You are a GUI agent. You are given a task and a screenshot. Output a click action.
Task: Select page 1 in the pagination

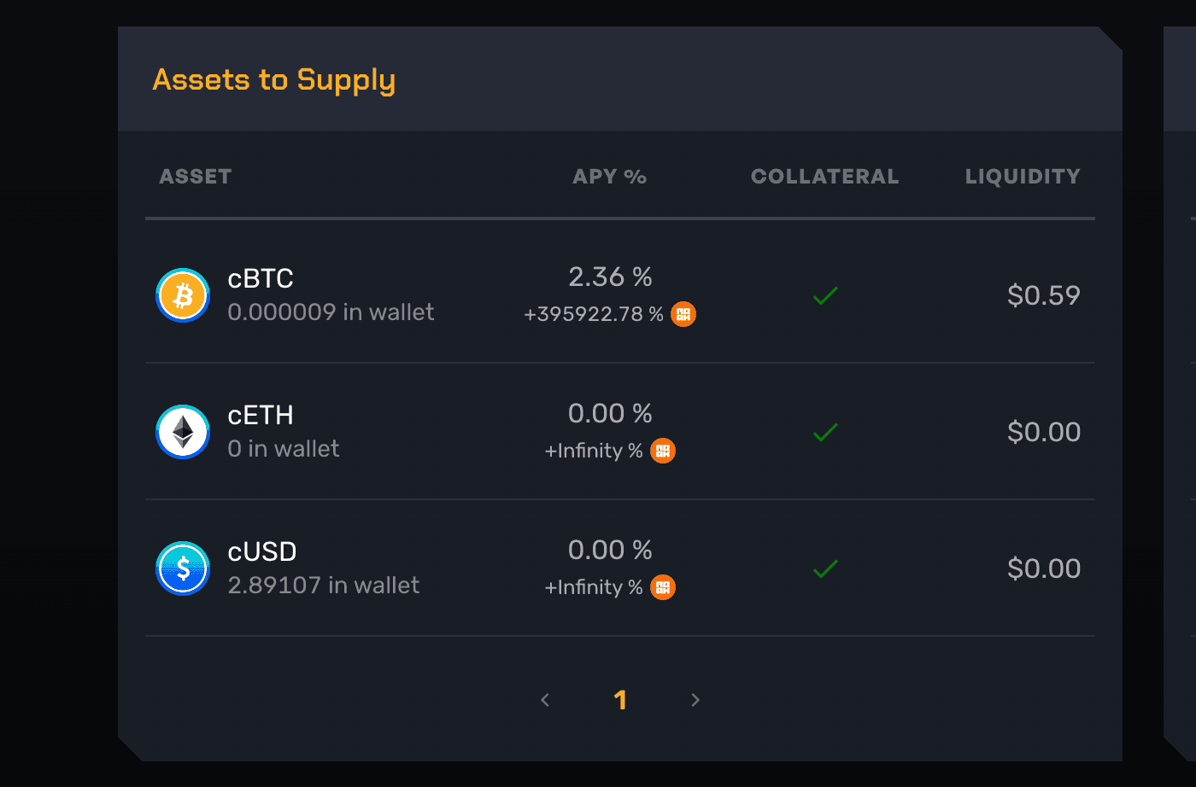tap(621, 699)
